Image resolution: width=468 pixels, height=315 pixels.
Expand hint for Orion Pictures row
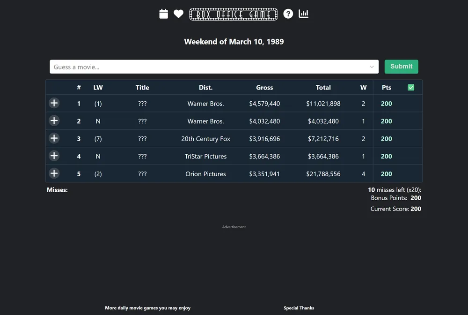(x=54, y=173)
